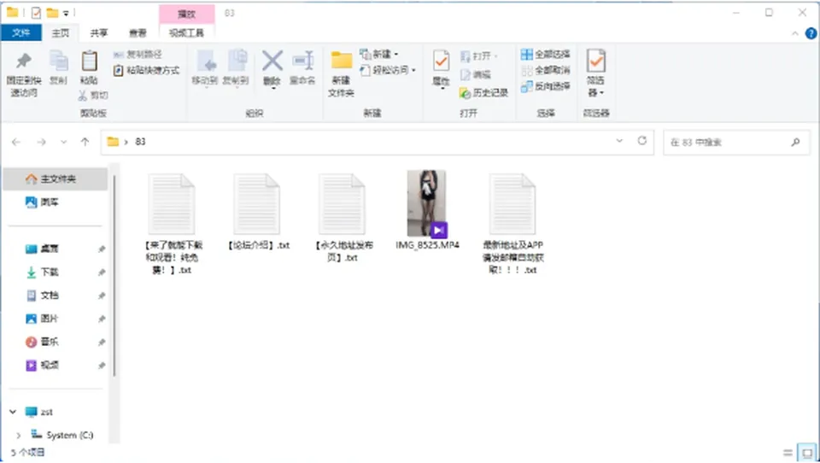
Task: Click Paste shortcut in ribbon
Action: (146, 70)
